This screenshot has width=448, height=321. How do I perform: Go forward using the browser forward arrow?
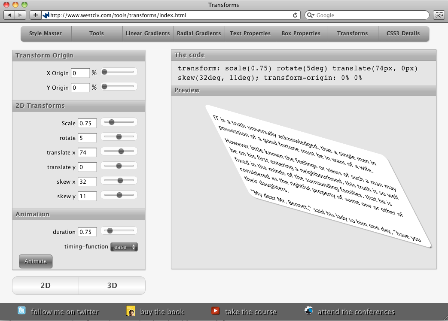tap(21, 15)
